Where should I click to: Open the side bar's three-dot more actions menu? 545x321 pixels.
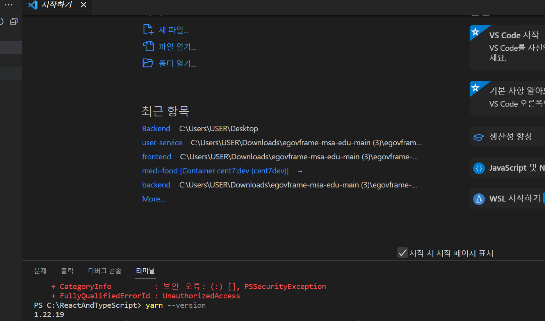(9, 5)
